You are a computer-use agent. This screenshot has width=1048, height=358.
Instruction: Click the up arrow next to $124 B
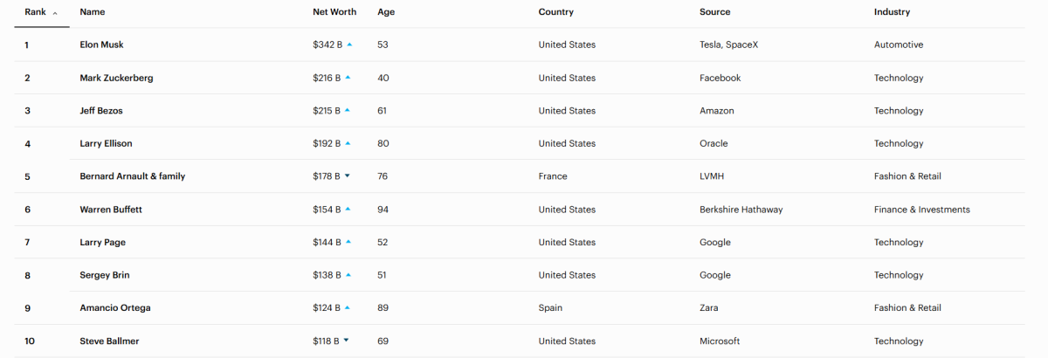pyautogui.click(x=348, y=308)
